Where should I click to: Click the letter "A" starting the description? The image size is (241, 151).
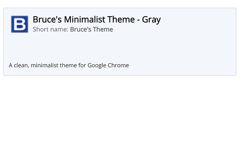[x=11, y=65]
